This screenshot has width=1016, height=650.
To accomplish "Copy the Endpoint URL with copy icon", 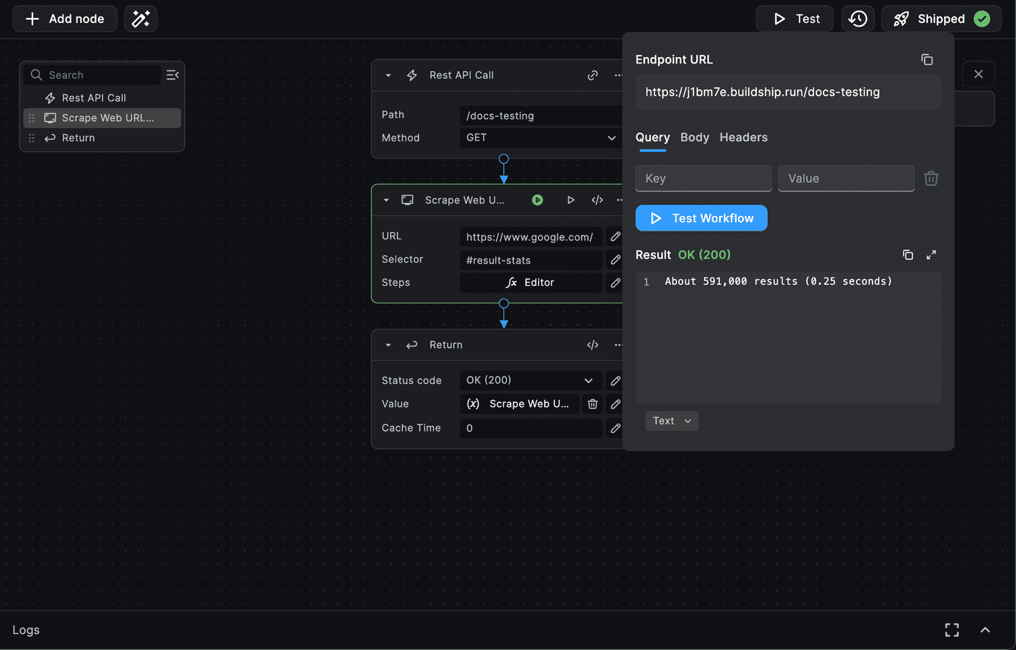I will pos(927,60).
